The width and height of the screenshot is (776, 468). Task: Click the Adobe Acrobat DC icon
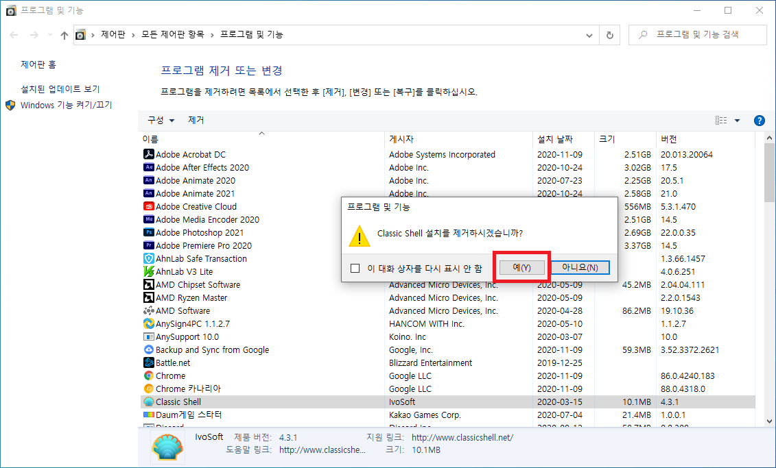coord(148,154)
